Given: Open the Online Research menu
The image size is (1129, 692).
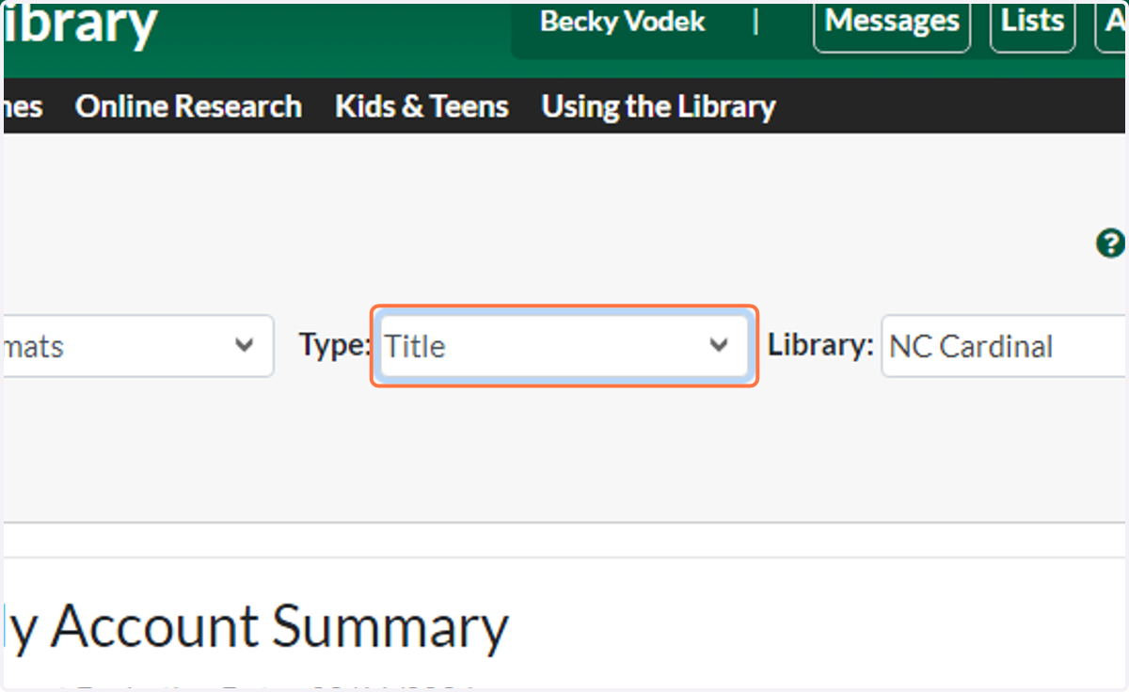Looking at the screenshot, I should point(188,106).
